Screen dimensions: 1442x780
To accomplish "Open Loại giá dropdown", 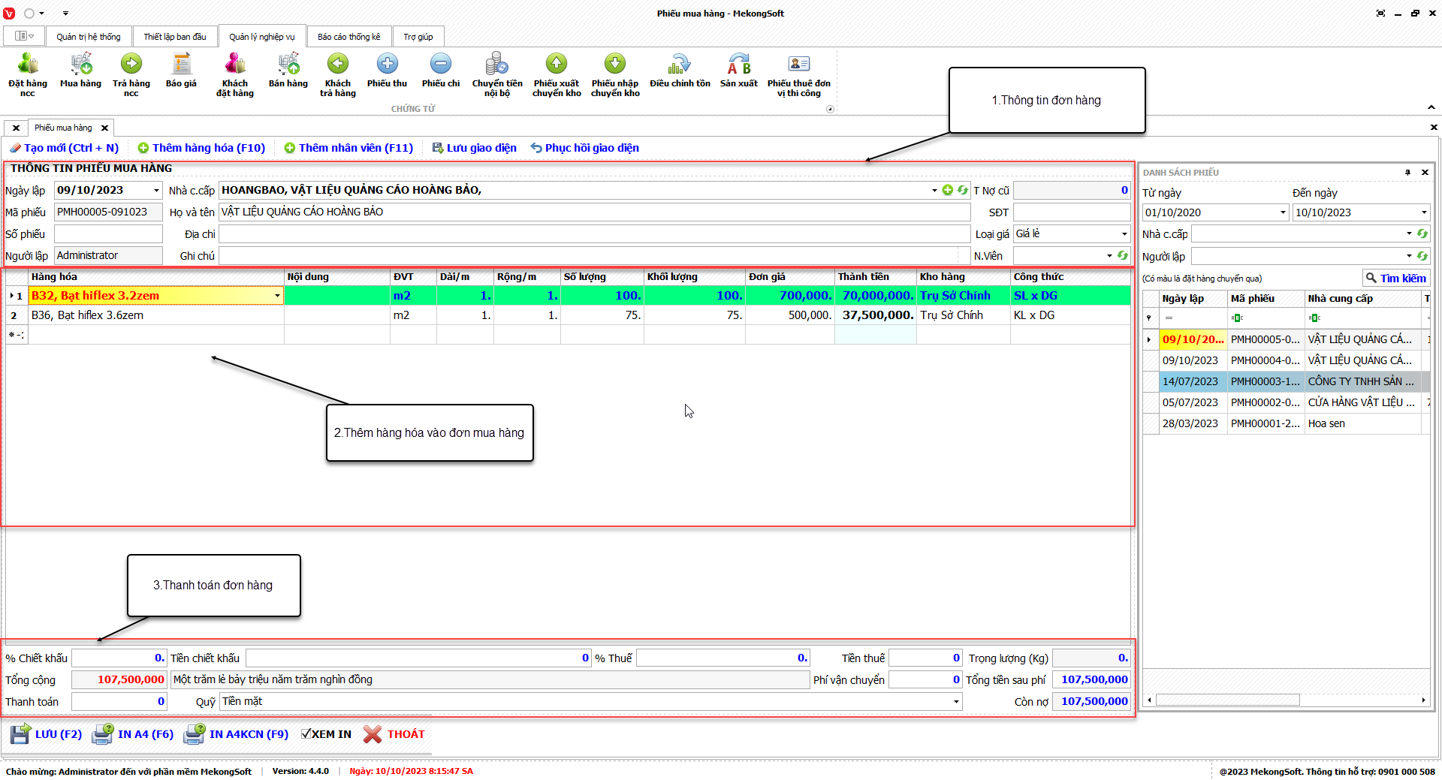I will 1124,234.
